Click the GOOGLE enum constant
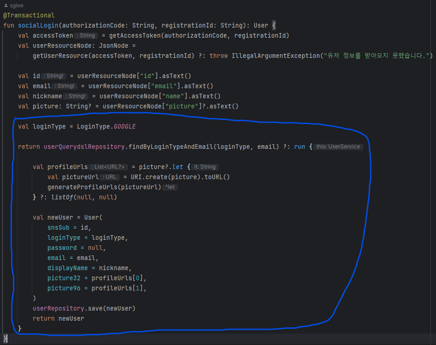The width and height of the screenshot is (436, 345). [125, 127]
